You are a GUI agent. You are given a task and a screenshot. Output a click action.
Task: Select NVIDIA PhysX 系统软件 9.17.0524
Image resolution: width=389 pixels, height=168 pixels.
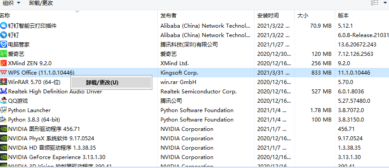[51, 139]
